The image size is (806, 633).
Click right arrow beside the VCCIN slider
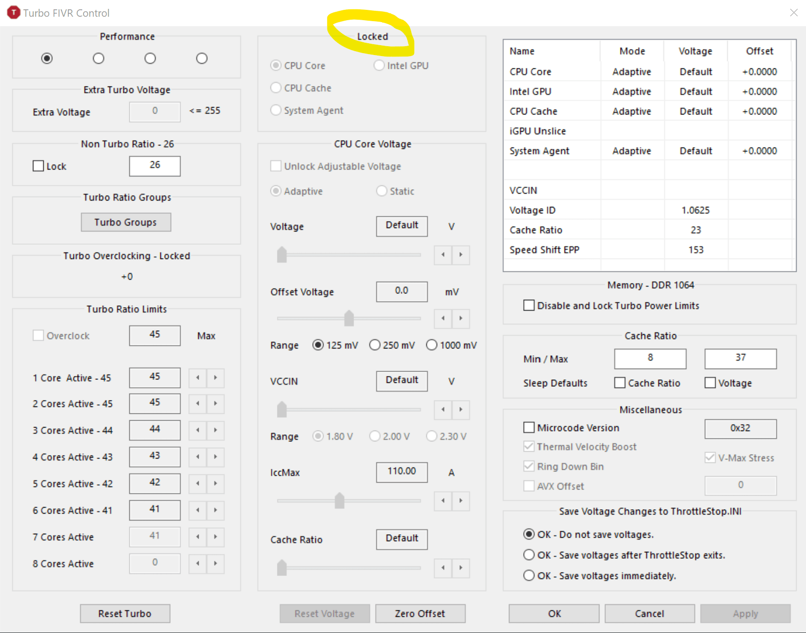point(461,409)
